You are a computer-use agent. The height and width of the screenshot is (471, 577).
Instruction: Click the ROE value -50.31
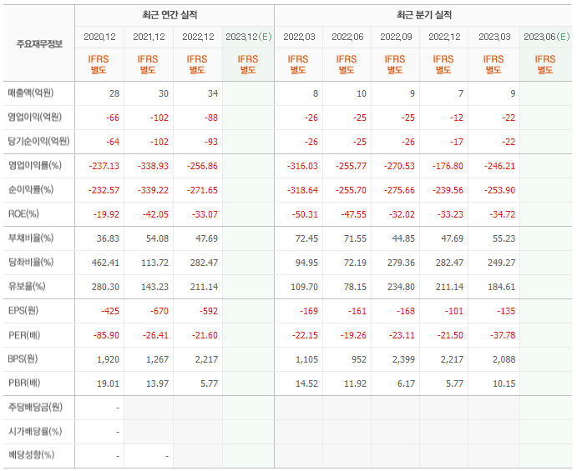click(x=305, y=214)
